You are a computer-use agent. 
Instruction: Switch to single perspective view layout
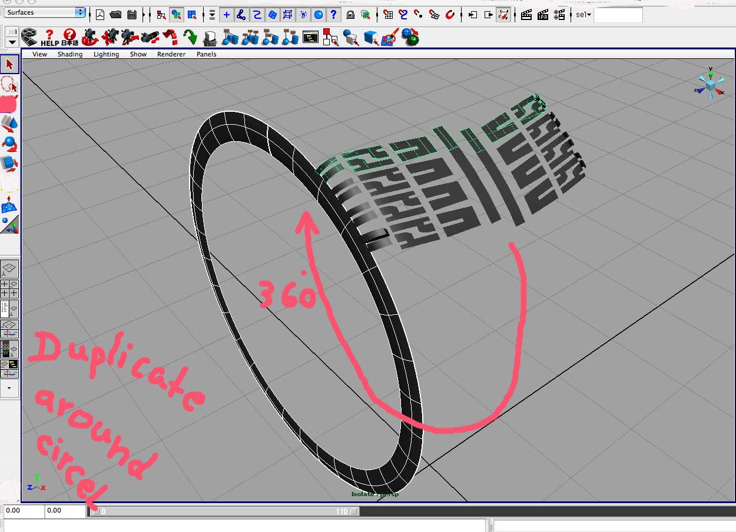tap(9, 270)
